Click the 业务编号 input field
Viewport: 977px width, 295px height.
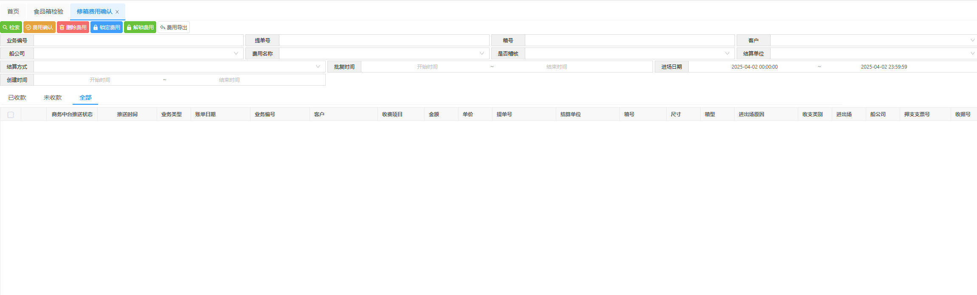point(138,41)
